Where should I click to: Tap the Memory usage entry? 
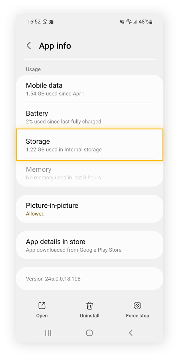89,173
